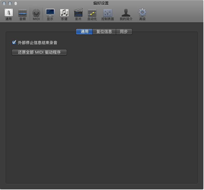Open the 通用 (General) preferences icon
This screenshot has height=190, width=204.
pyautogui.click(x=9, y=15)
